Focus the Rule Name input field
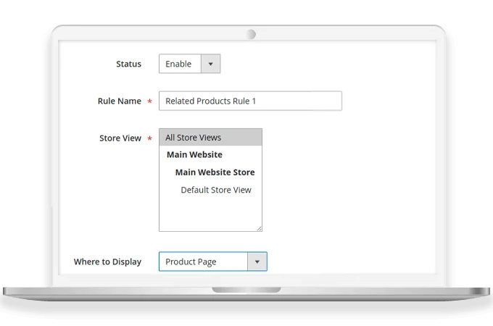This screenshot has width=493, height=326. click(290, 101)
